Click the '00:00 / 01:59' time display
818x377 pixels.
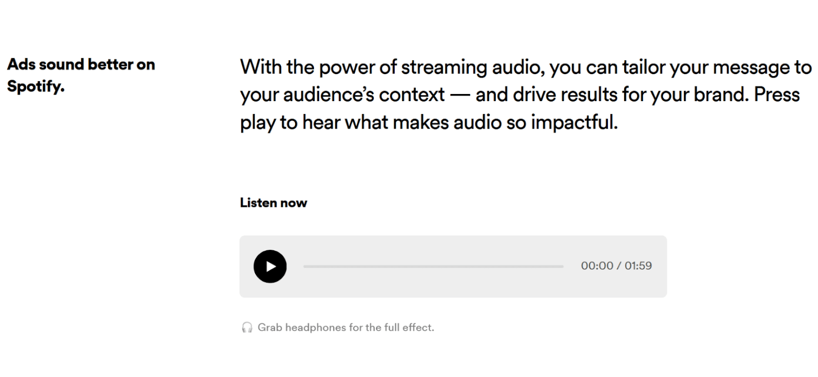[x=616, y=266]
